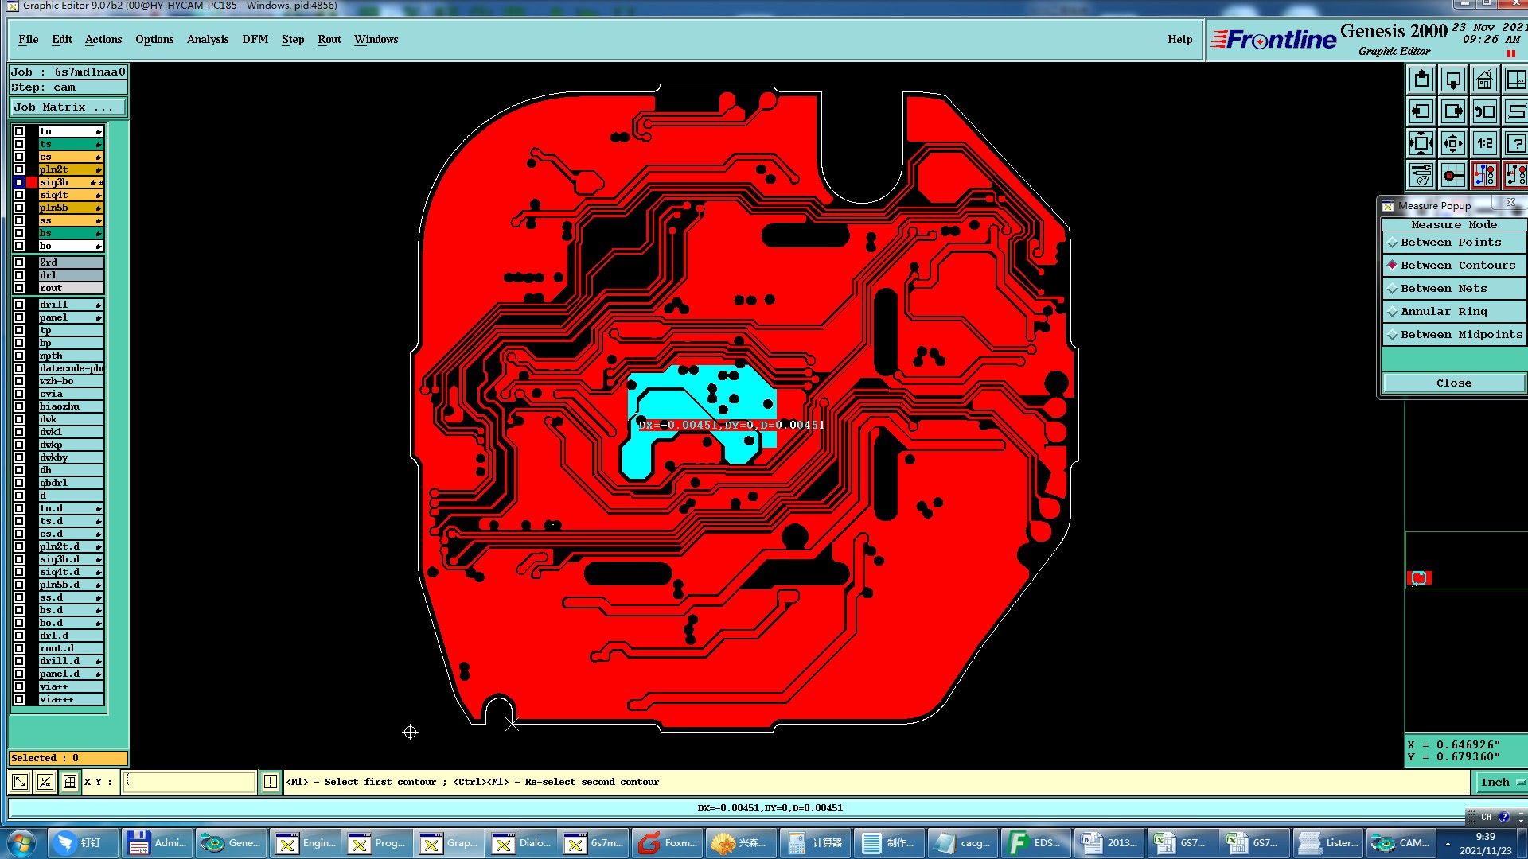Viewport: 1528px width, 859px height.
Task: Select Between Points measure mode
Action: (1450, 243)
